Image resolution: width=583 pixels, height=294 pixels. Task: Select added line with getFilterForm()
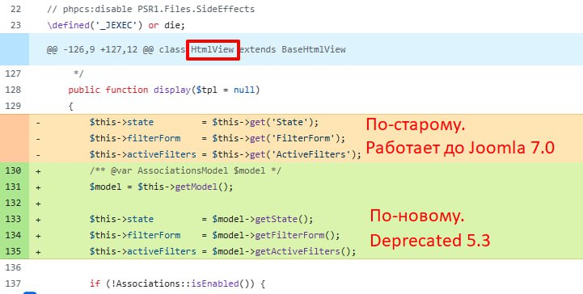tap(215, 235)
